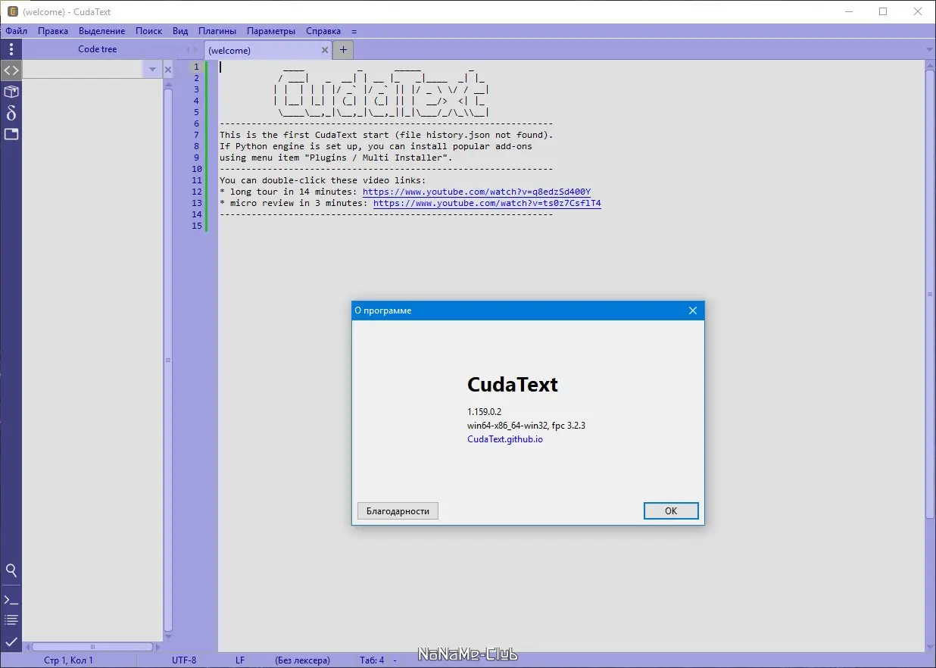Click the CudaText heading in dialog
The width and height of the screenshot is (936, 668).
tap(513, 385)
